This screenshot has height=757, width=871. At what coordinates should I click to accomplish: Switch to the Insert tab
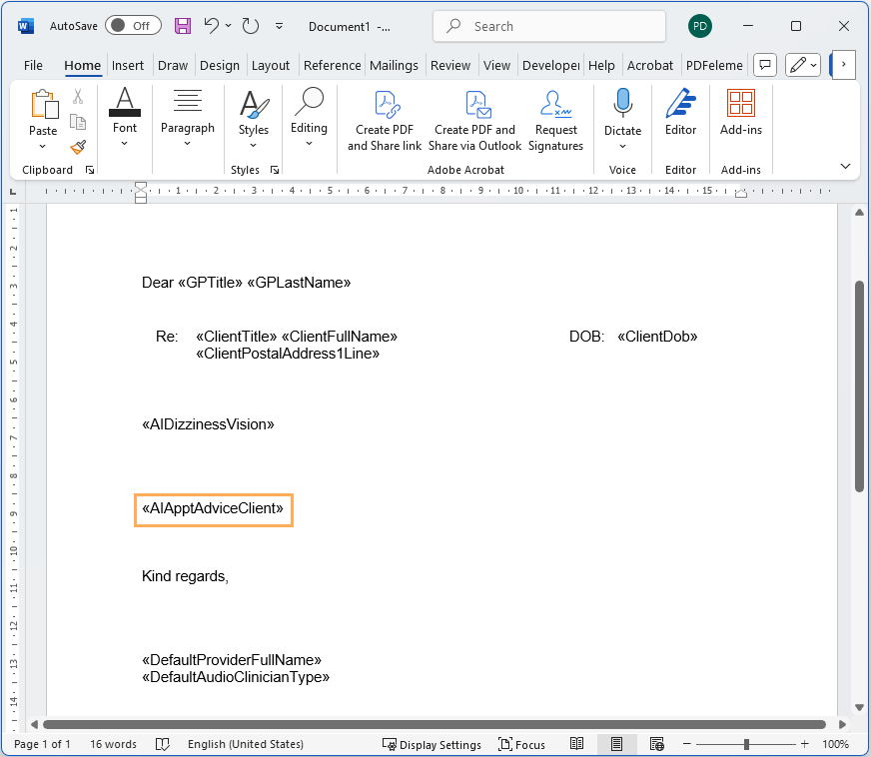click(127, 66)
